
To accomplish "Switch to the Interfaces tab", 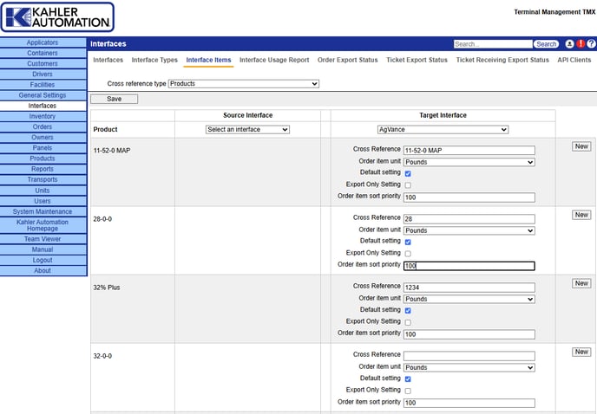I will [108, 60].
